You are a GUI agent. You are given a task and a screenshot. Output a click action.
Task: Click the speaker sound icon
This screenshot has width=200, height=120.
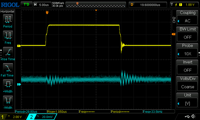click(x=193, y=116)
